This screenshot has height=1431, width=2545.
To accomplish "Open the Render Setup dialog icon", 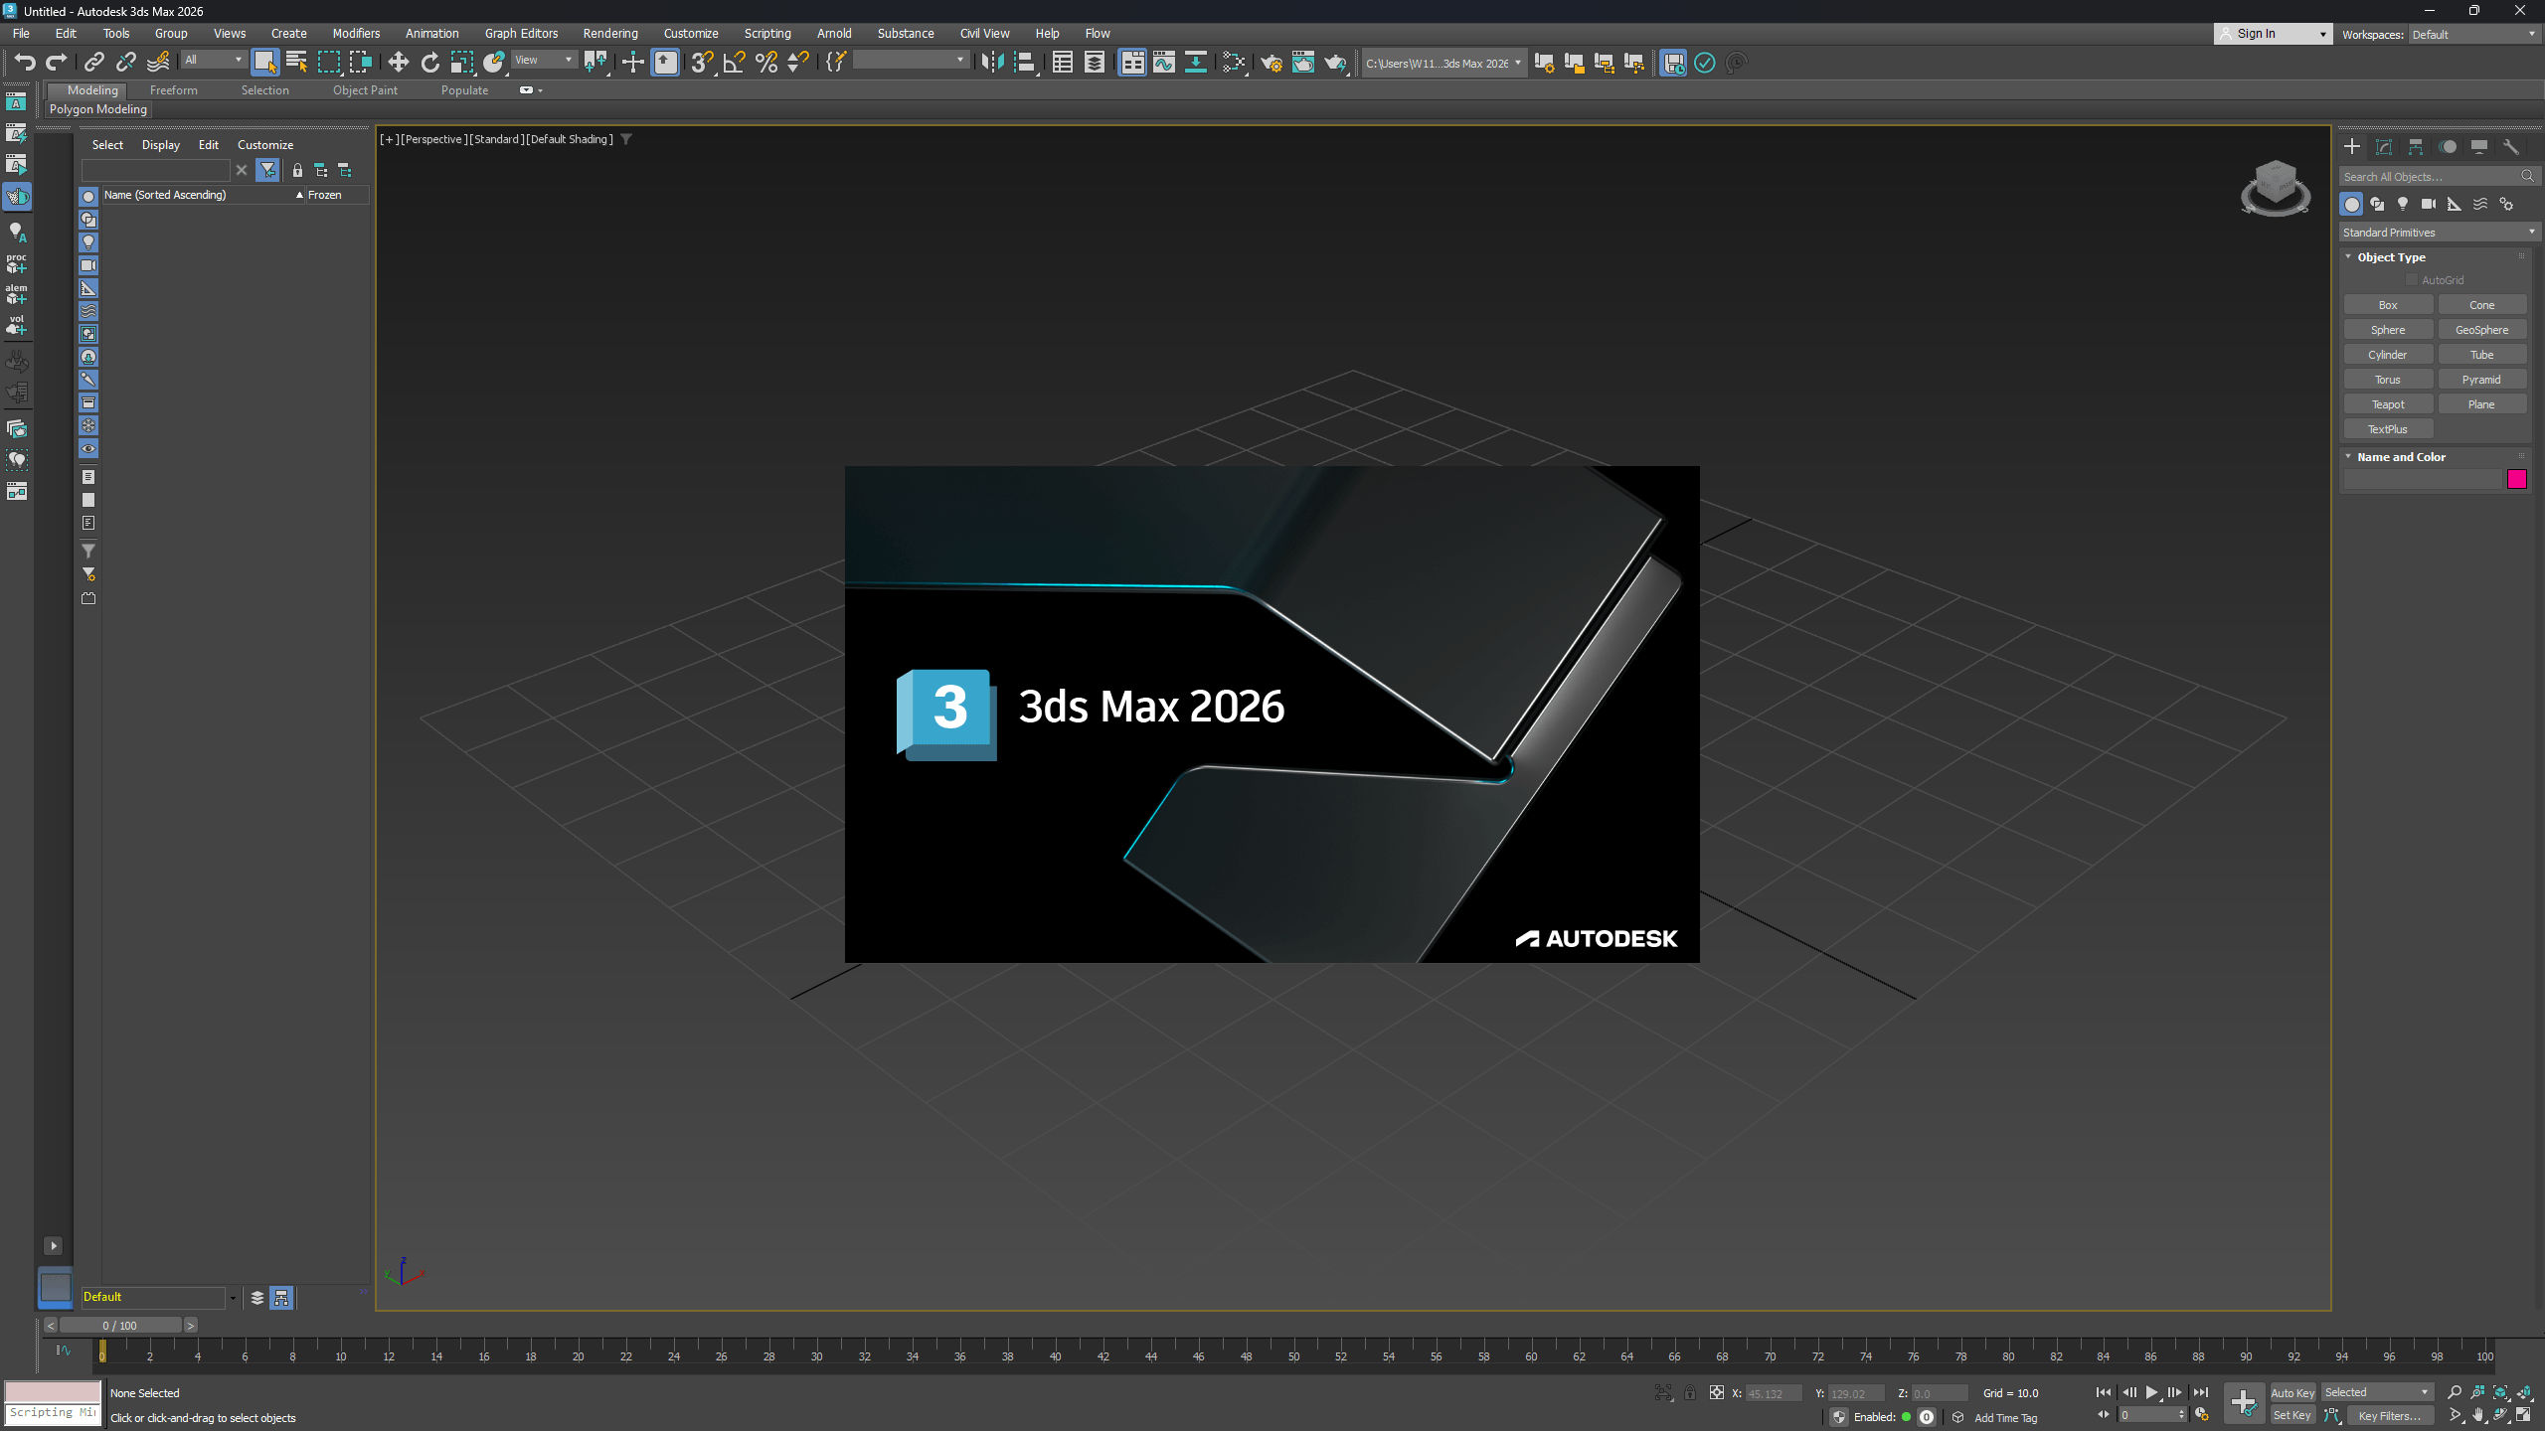I will click(1272, 63).
